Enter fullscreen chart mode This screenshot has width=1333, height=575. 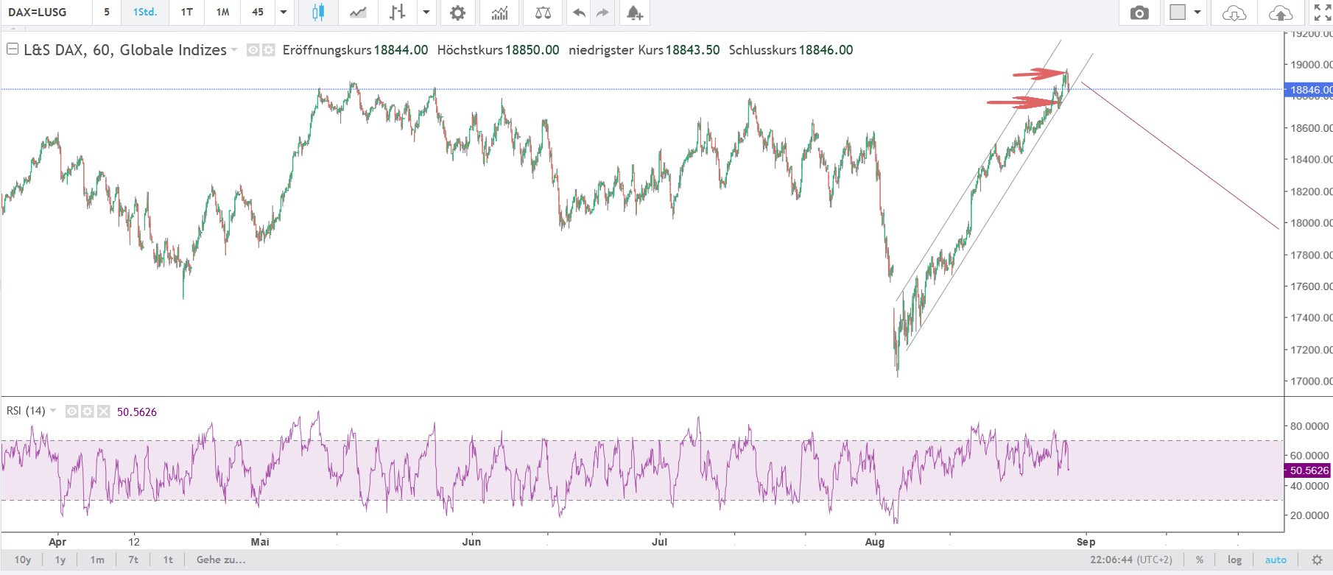tap(1323, 13)
